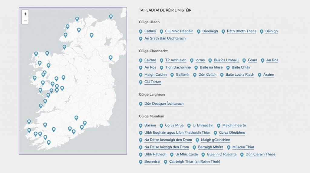310x173 pixels.
Task: Go to Buiríos Umhaill records
Action: tap(226, 60)
